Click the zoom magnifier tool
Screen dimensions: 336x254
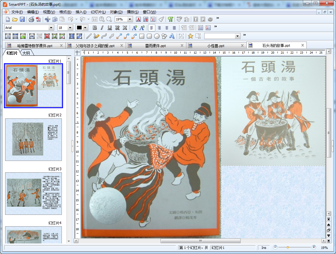[x=109, y=20]
